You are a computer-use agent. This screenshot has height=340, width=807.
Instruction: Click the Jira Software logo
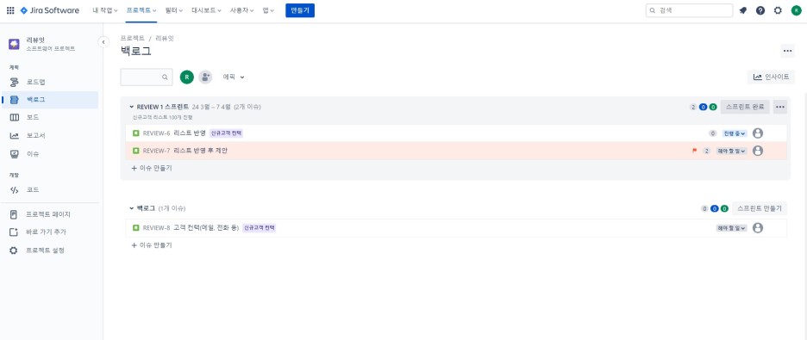tap(50, 10)
